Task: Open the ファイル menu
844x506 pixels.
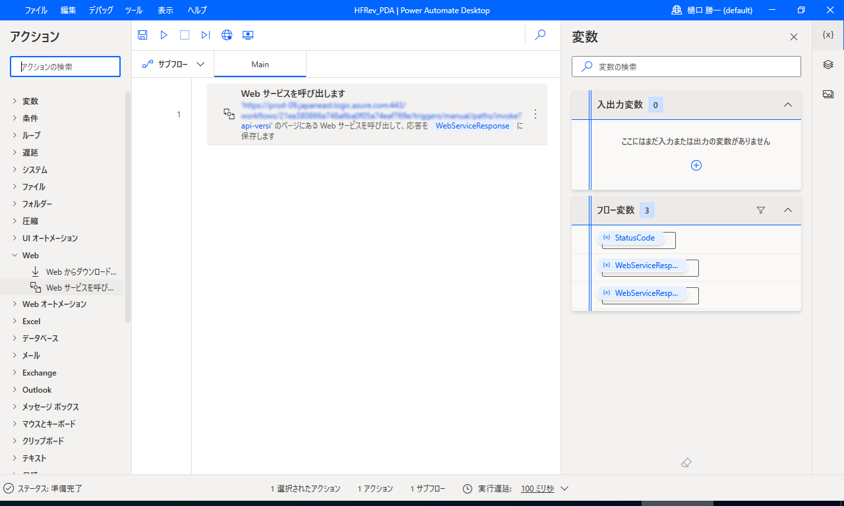Action: tap(36, 10)
